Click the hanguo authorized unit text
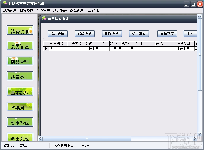The image size is (204, 150). [x=84, y=145]
